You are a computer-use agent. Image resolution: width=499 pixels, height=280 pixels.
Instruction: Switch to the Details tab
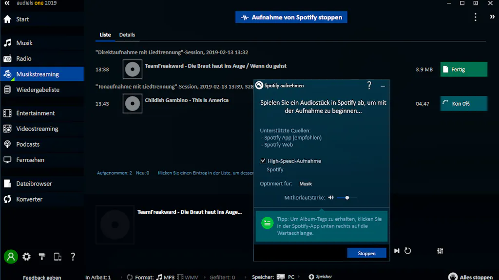coord(127,35)
